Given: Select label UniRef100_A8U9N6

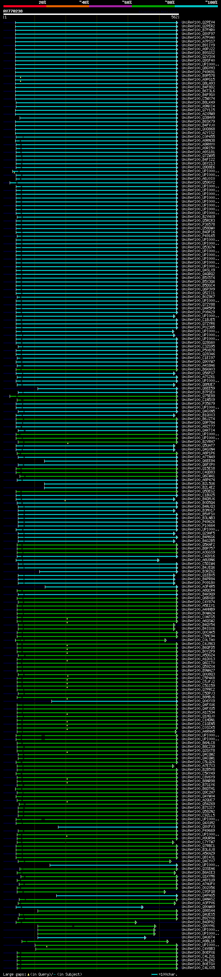Looking at the screenshot, I should tap(198, 560).
